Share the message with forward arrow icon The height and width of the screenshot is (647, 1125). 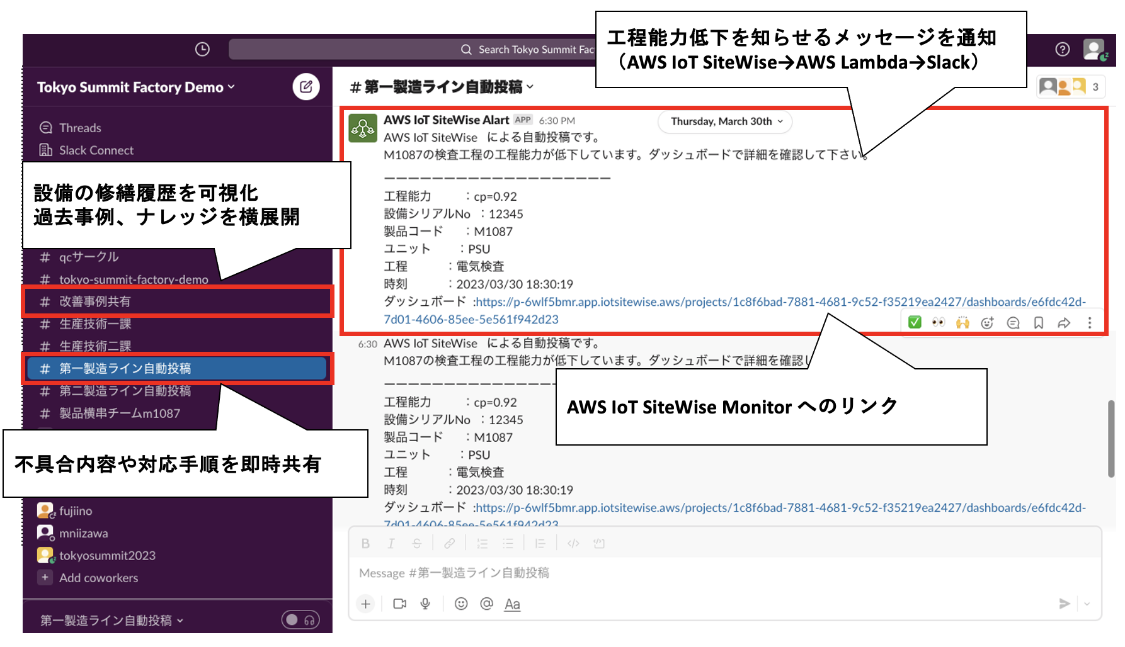coord(1064,322)
